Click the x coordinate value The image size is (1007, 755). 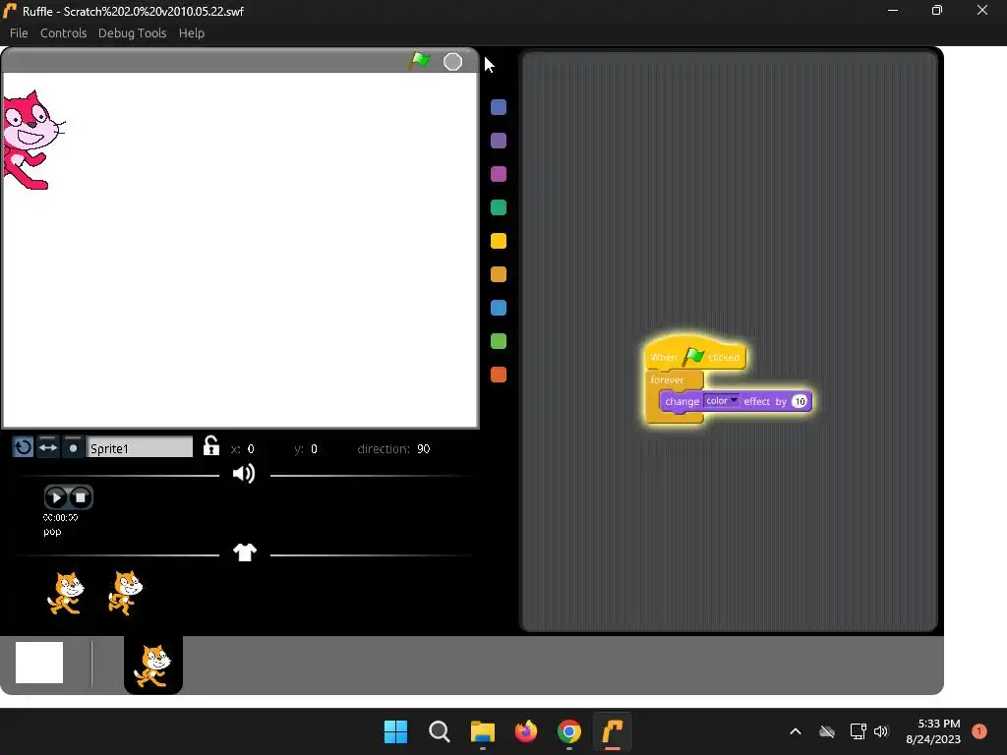coord(251,448)
